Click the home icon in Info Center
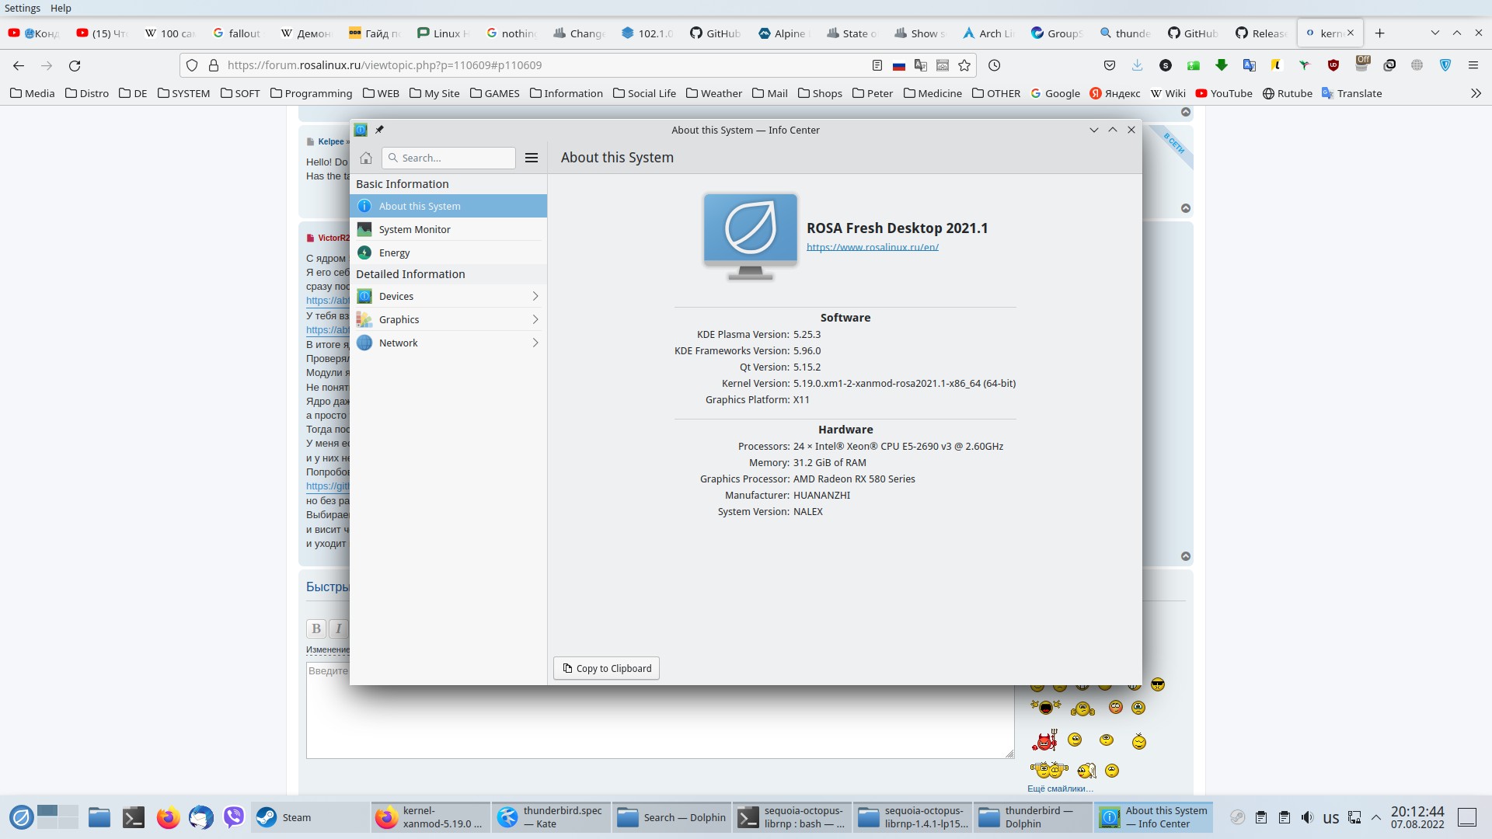Viewport: 1492px width, 839px height. [366, 158]
